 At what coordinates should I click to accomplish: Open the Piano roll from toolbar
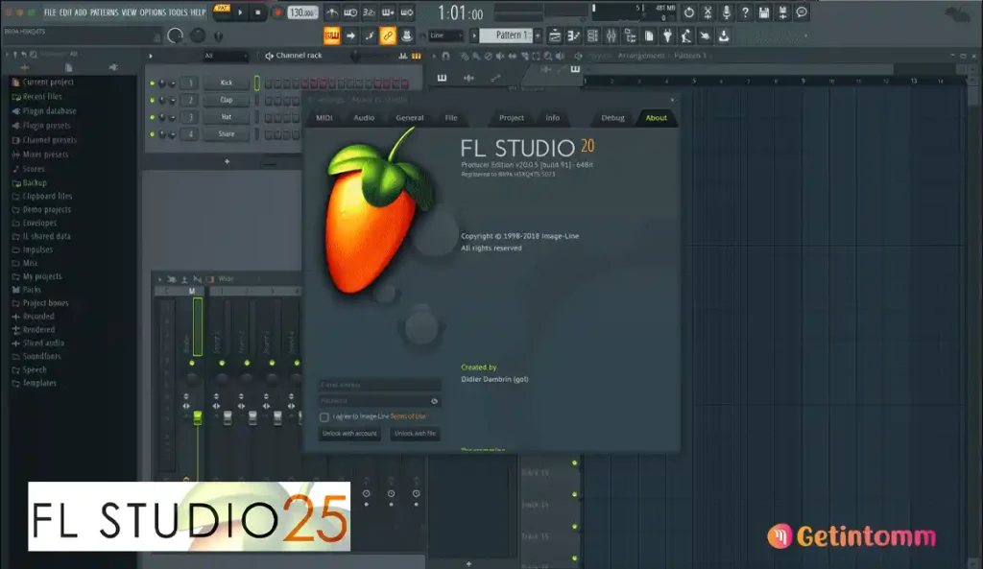pyautogui.click(x=574, y=36)
